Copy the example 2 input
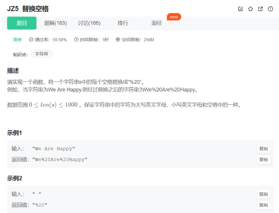Screen dimensions: 279x213 point(264,194)
